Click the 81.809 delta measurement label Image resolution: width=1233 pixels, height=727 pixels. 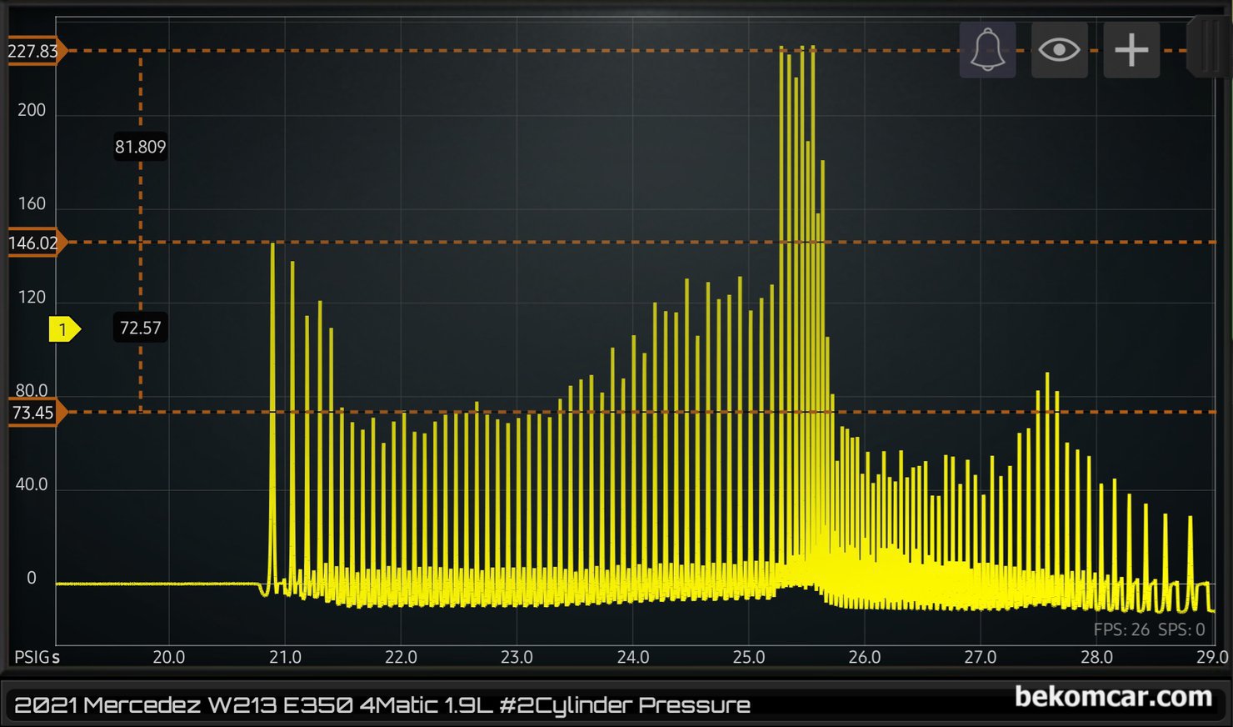pos(140,147)
